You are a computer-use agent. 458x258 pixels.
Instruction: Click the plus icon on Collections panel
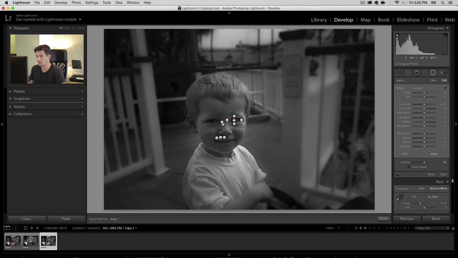tap(82, 114)
